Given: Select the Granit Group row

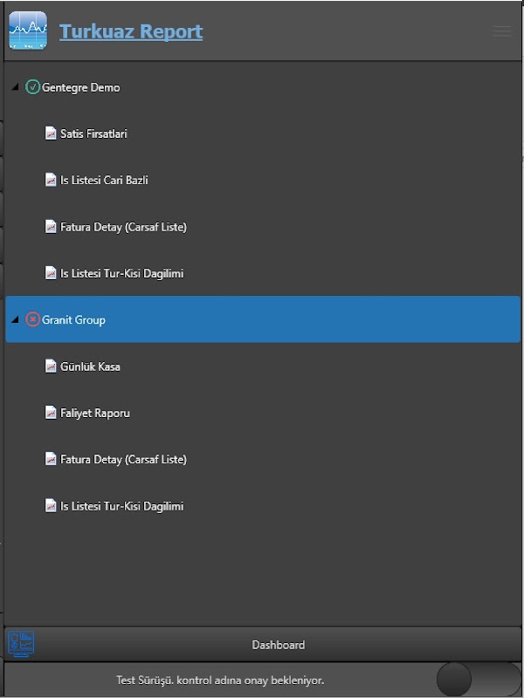Looking at the screenshot, I should (x=262, y=320).
